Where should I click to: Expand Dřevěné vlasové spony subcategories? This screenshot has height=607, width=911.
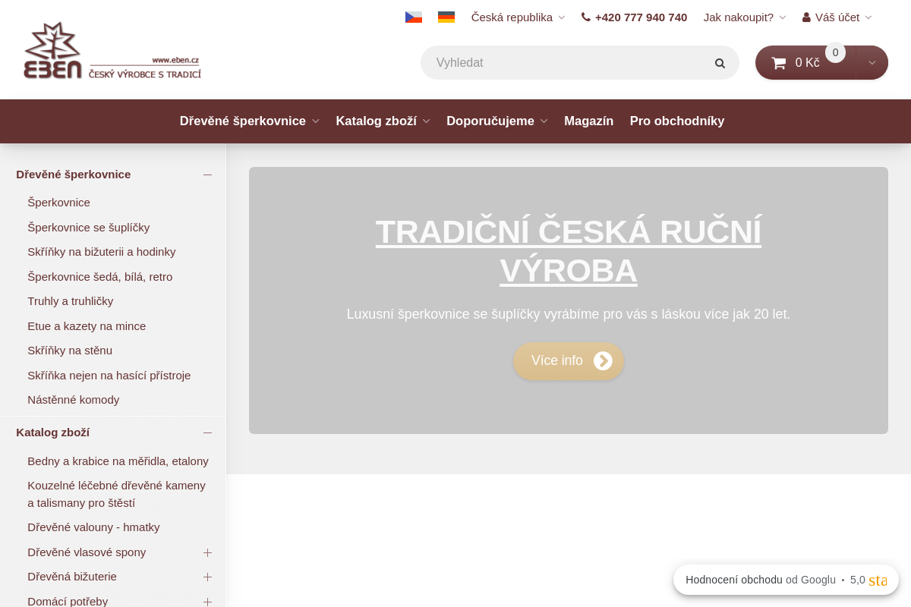click(207, 552)
